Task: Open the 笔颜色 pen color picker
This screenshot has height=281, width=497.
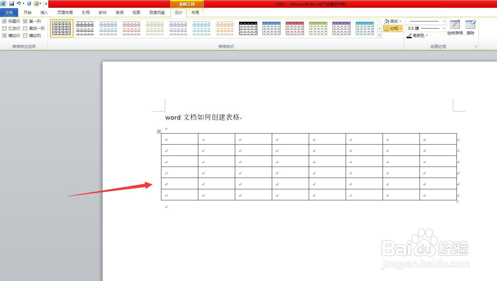Action: tap(417, 36)
